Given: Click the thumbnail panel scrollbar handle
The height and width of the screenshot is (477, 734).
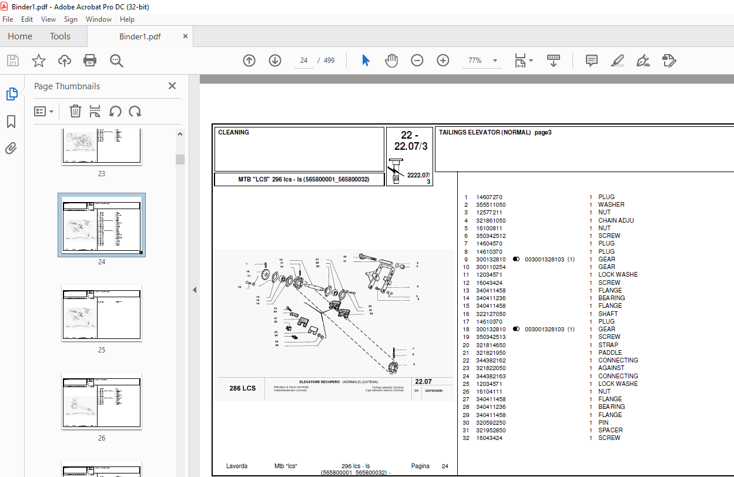Looking at the screenshot, I should [180, 159].
